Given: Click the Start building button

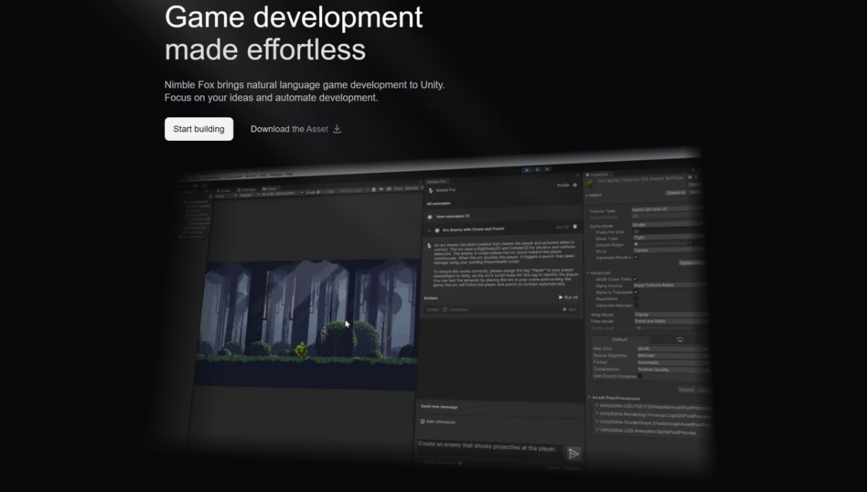Looking at the screenshot, I should click(199, 129).
